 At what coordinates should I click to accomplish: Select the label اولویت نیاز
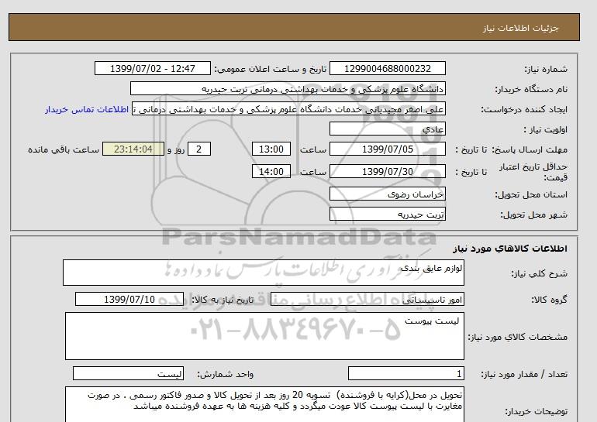coord(545,129)
